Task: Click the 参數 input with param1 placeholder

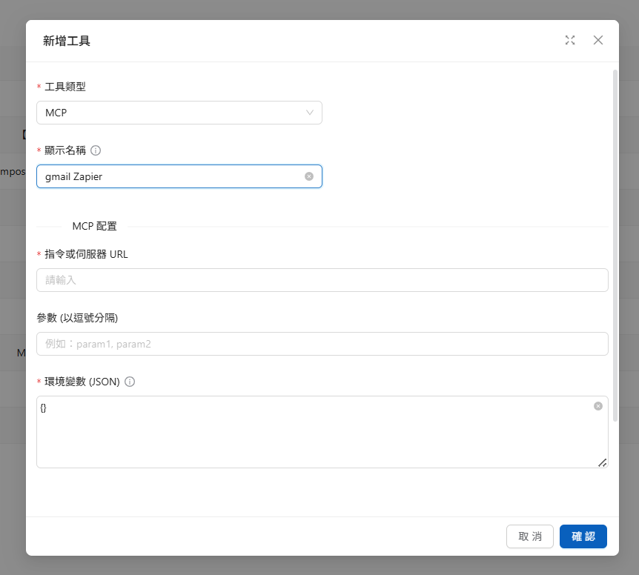Action: coord(322,344)
